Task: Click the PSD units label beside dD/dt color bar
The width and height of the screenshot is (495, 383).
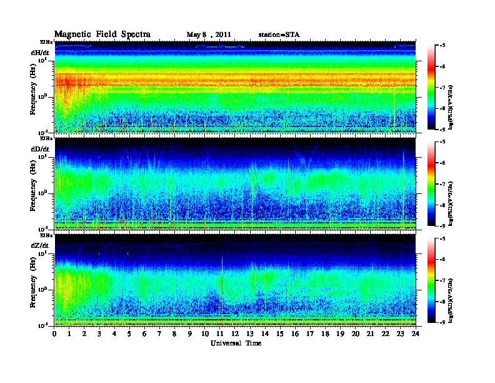Action: tap(451, 203)
